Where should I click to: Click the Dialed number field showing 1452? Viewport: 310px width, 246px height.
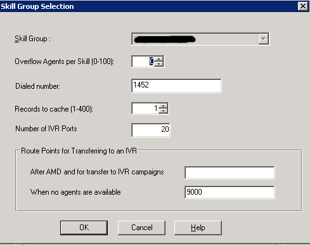click(176, 86)
